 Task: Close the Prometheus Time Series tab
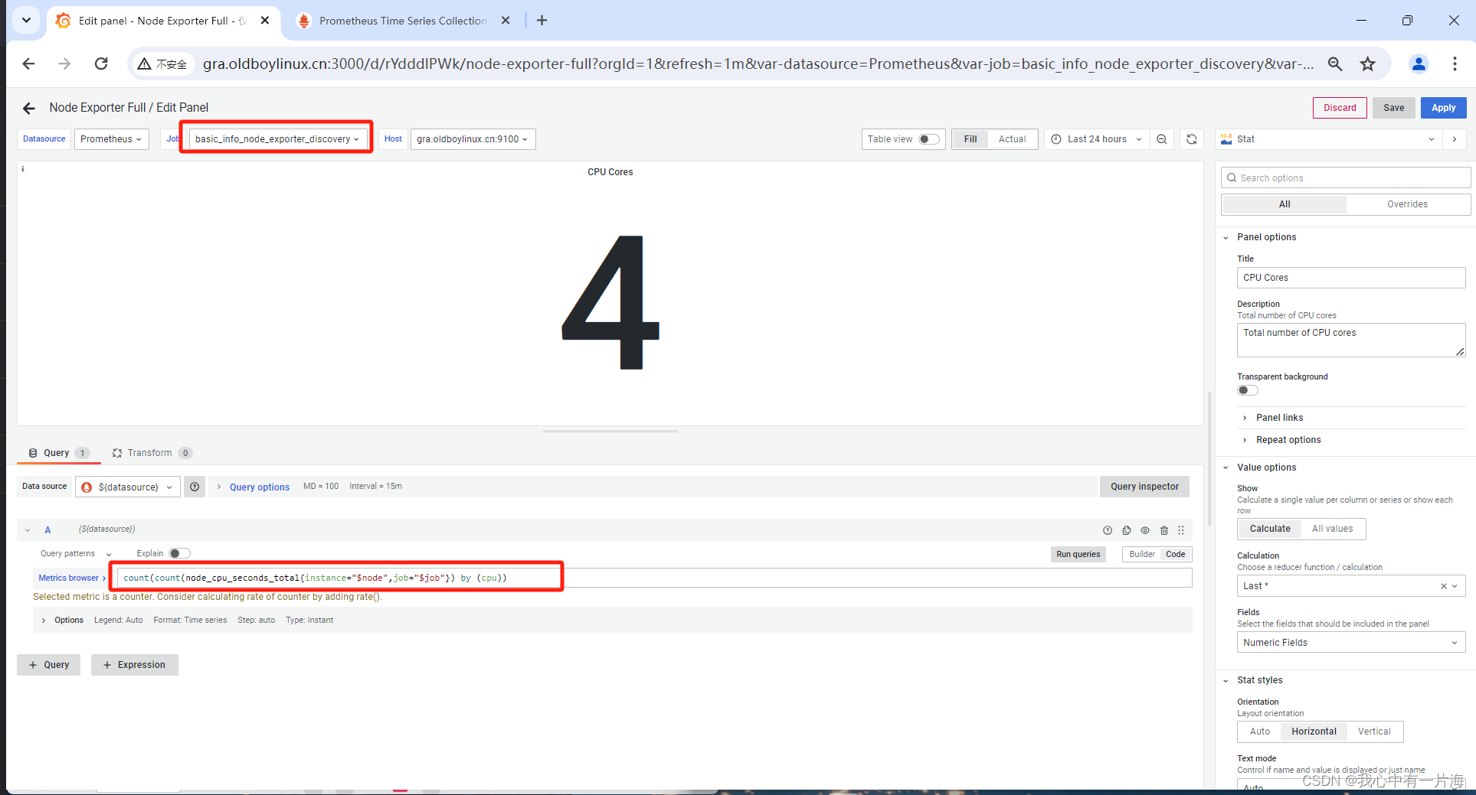pyautogui.click(x=506, y=21)
